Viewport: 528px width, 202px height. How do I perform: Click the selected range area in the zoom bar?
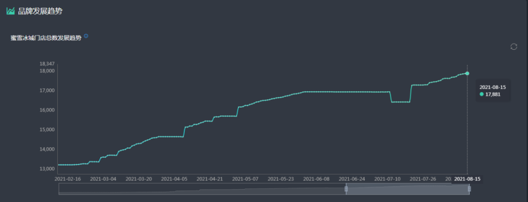click(x=407, y=189)
